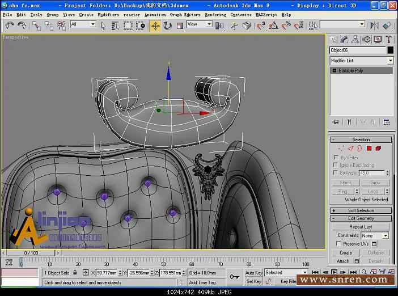
Task: Choose the Rectangular Selection Region tool
Action: [128, 26]
